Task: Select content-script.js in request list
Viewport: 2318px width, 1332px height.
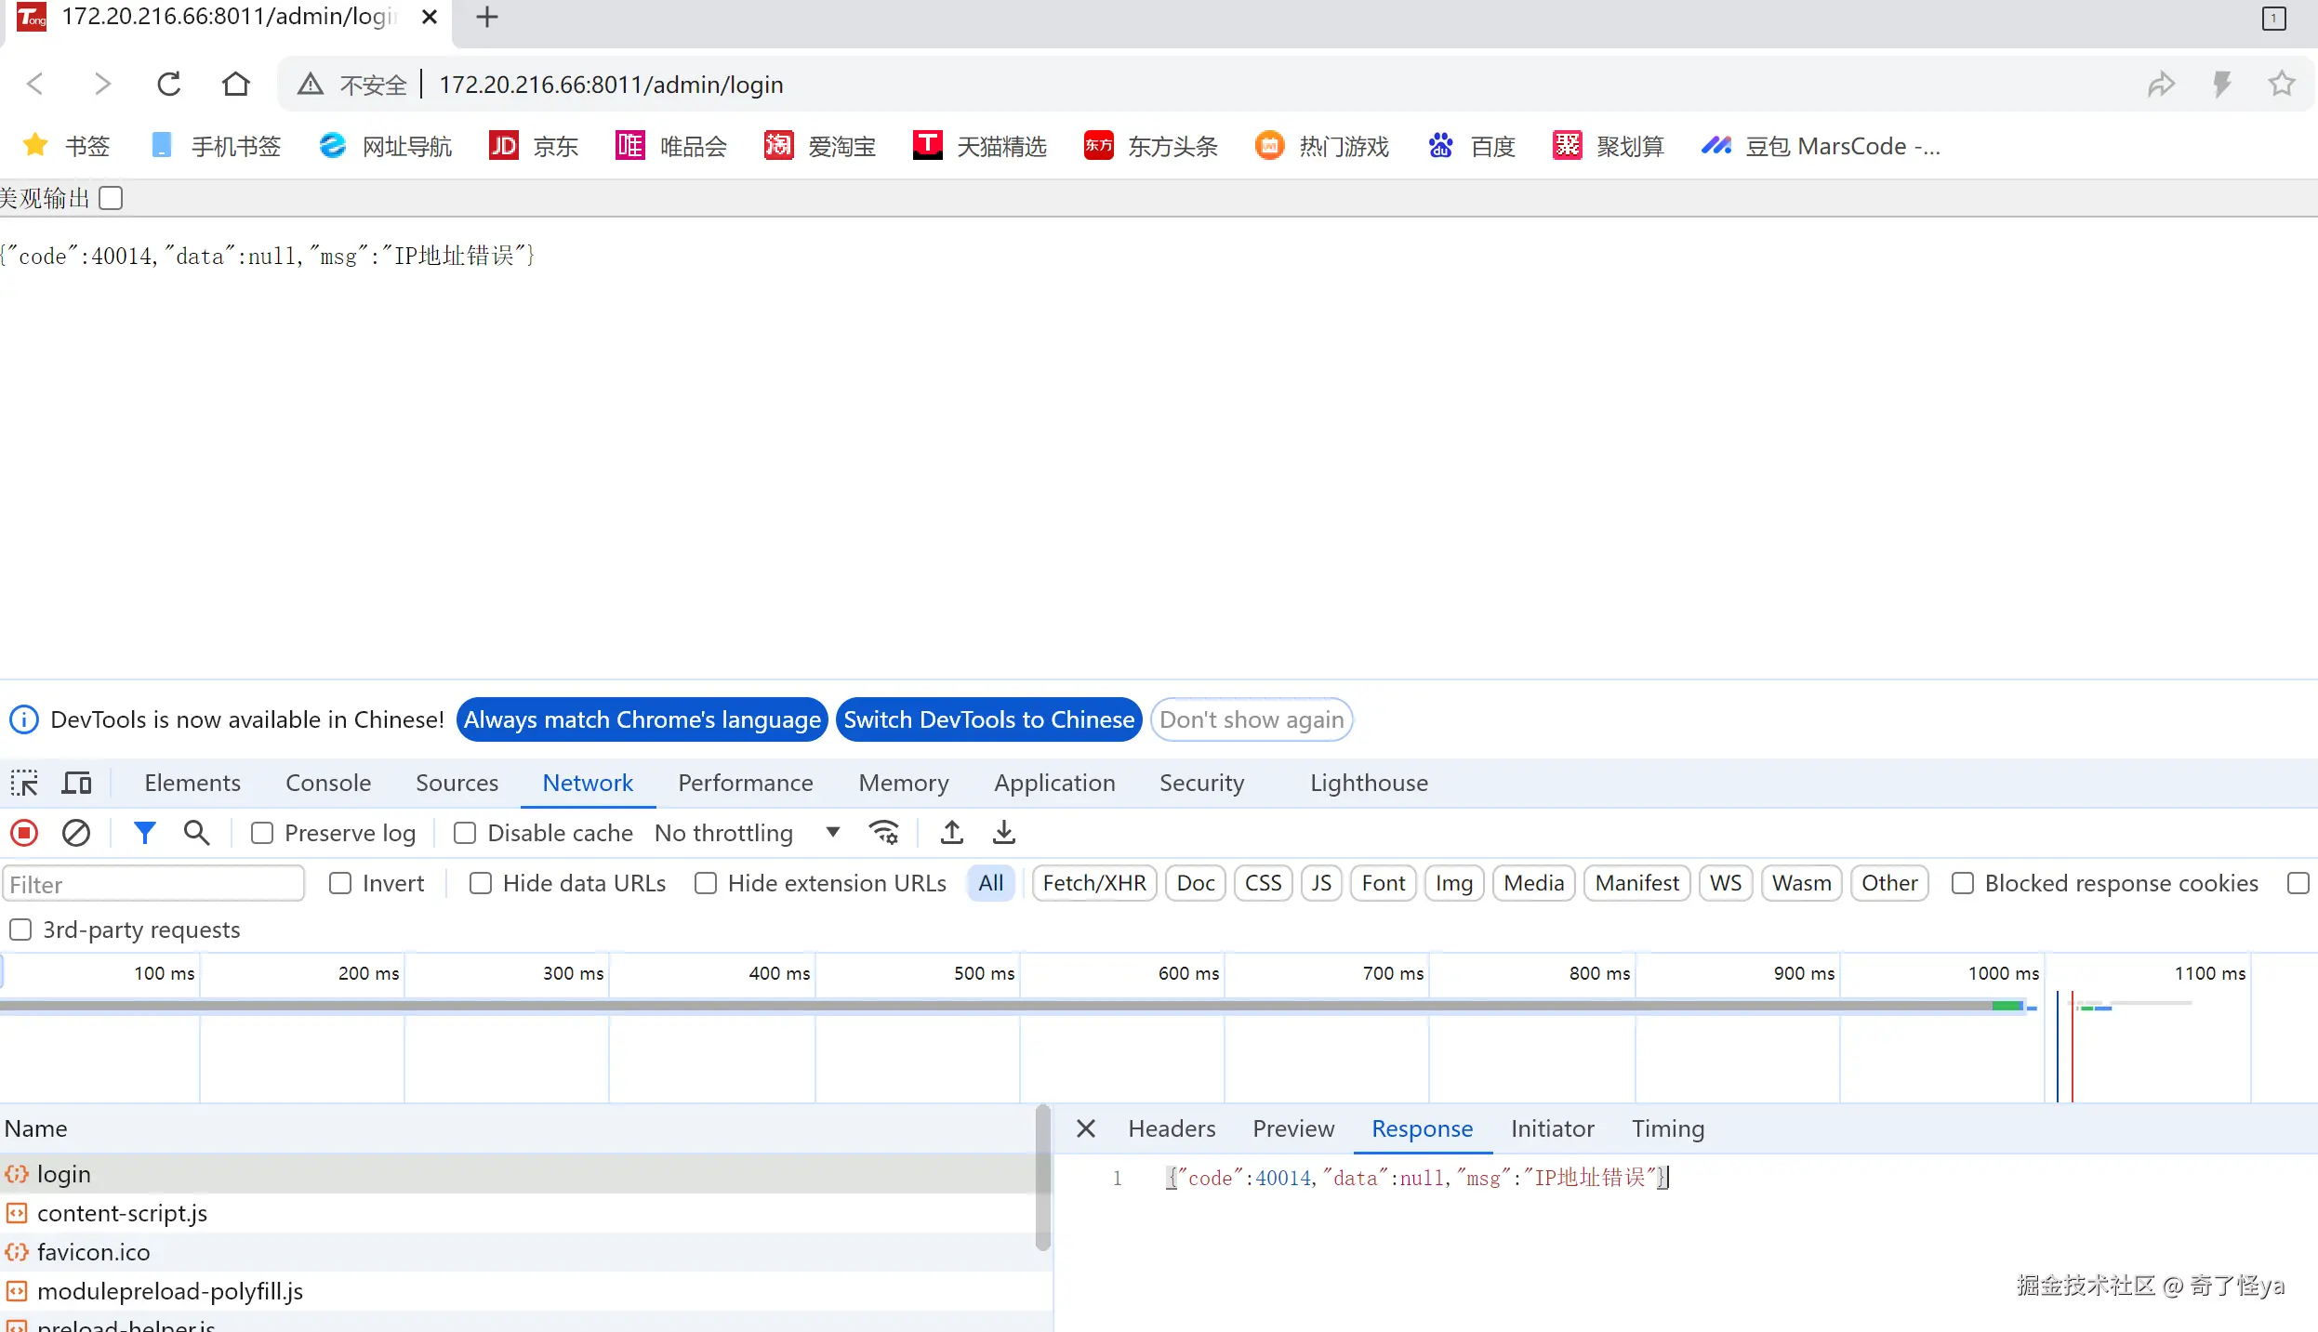Action: 122,1213
